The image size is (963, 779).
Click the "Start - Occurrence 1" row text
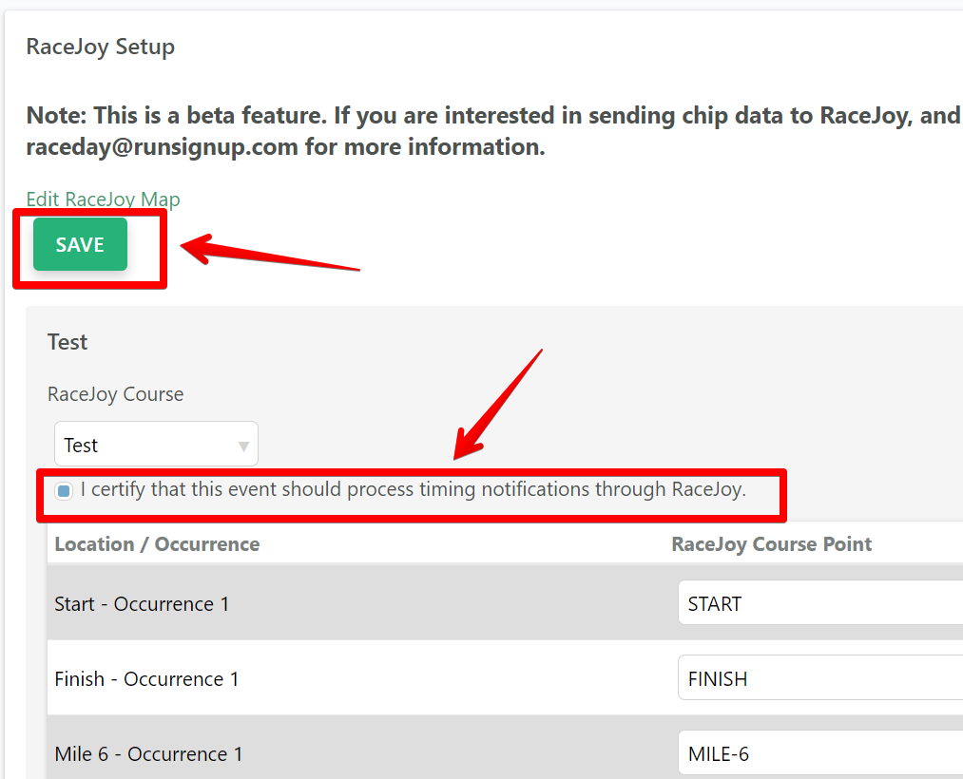(x=142, y=604)
